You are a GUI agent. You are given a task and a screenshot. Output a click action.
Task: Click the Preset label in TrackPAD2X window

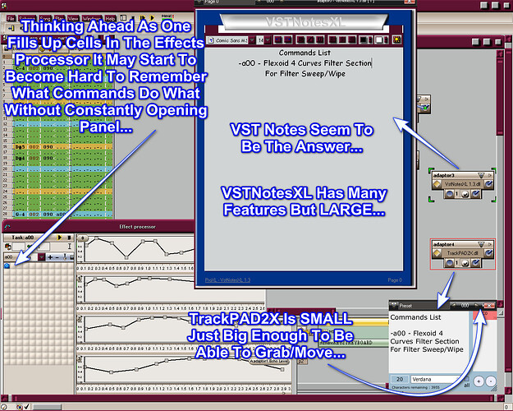(405, 306)
